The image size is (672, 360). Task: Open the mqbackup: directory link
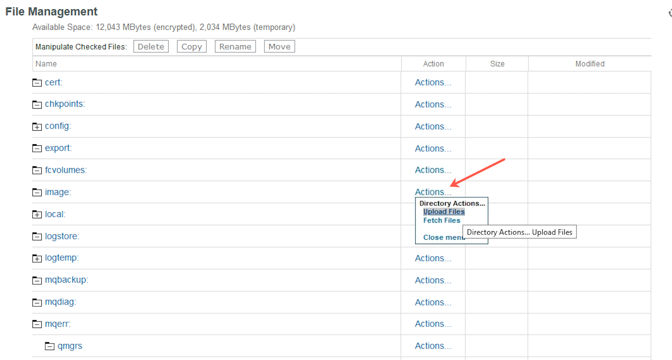coord(66,280)
